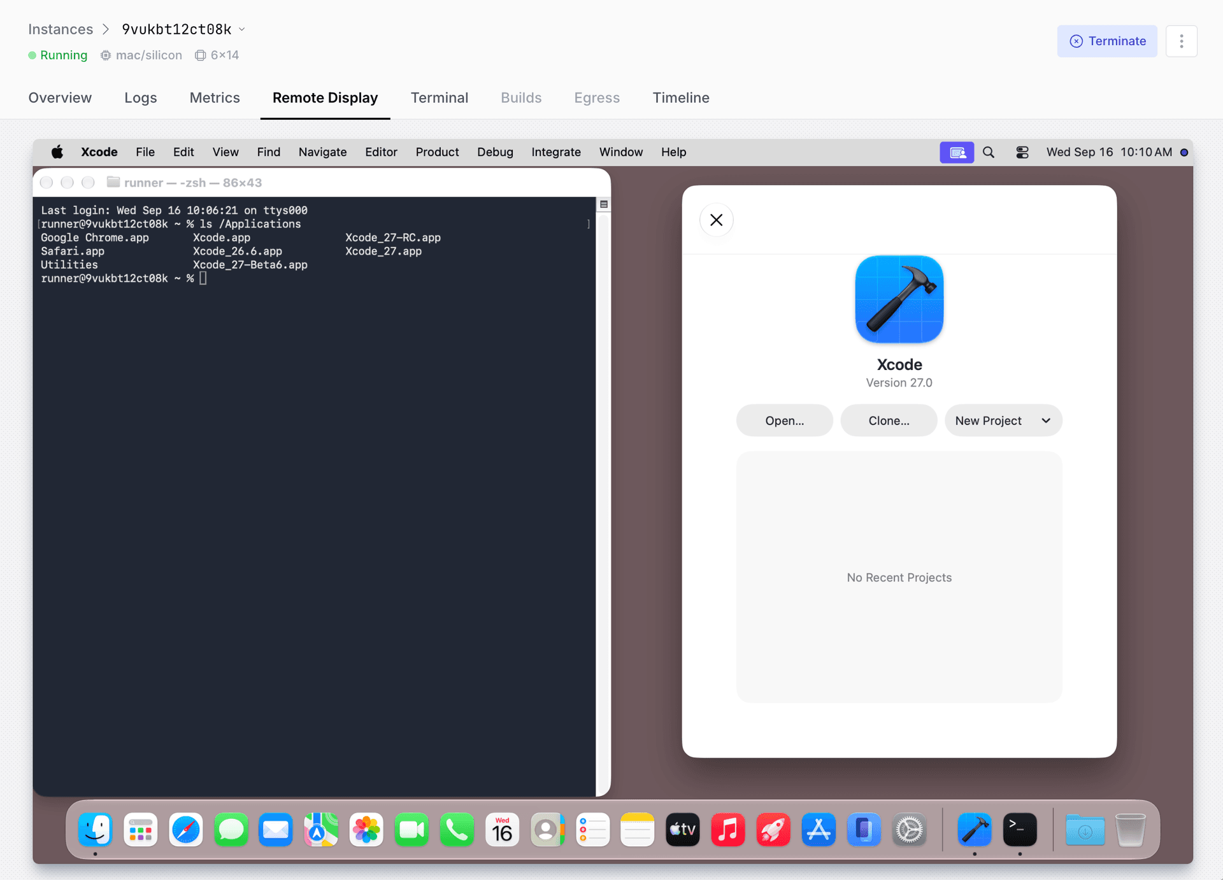Open the Trash in the dock
The width and height of the screenshot is (1223, 880).
tap(1131, 830)
